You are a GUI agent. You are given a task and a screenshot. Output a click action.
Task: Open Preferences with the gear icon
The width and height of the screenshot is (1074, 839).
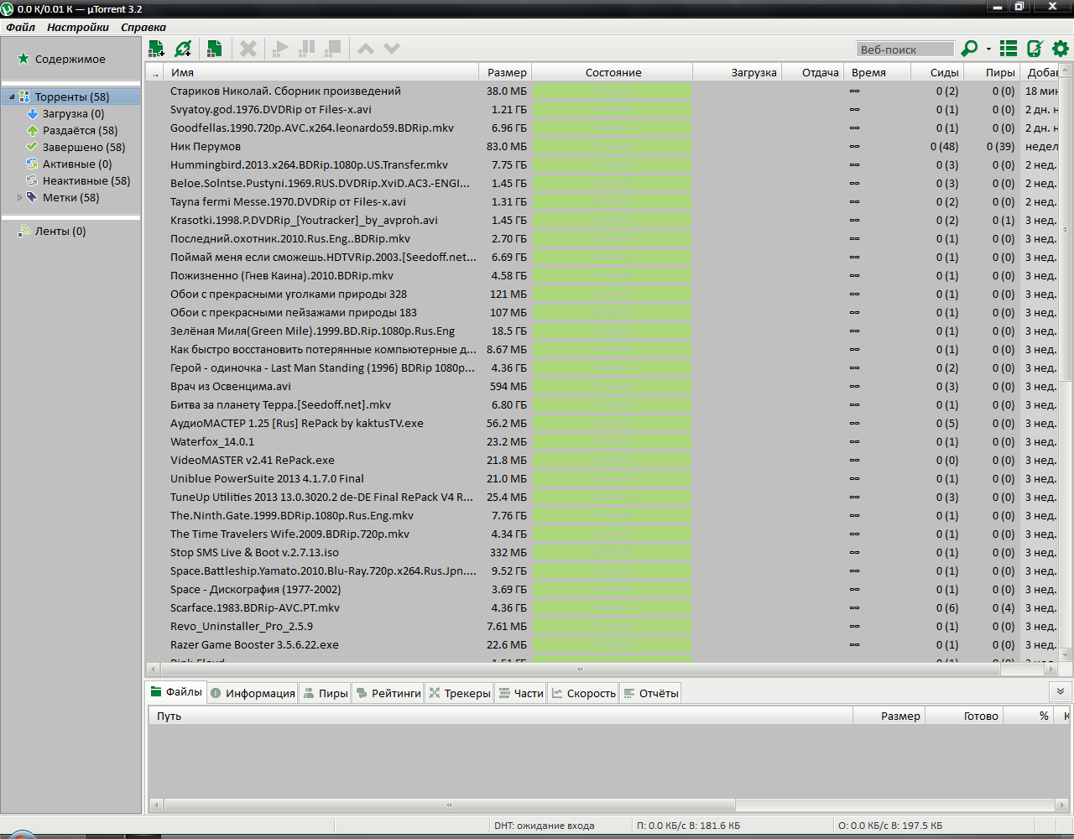click(x=1061, y=49)
